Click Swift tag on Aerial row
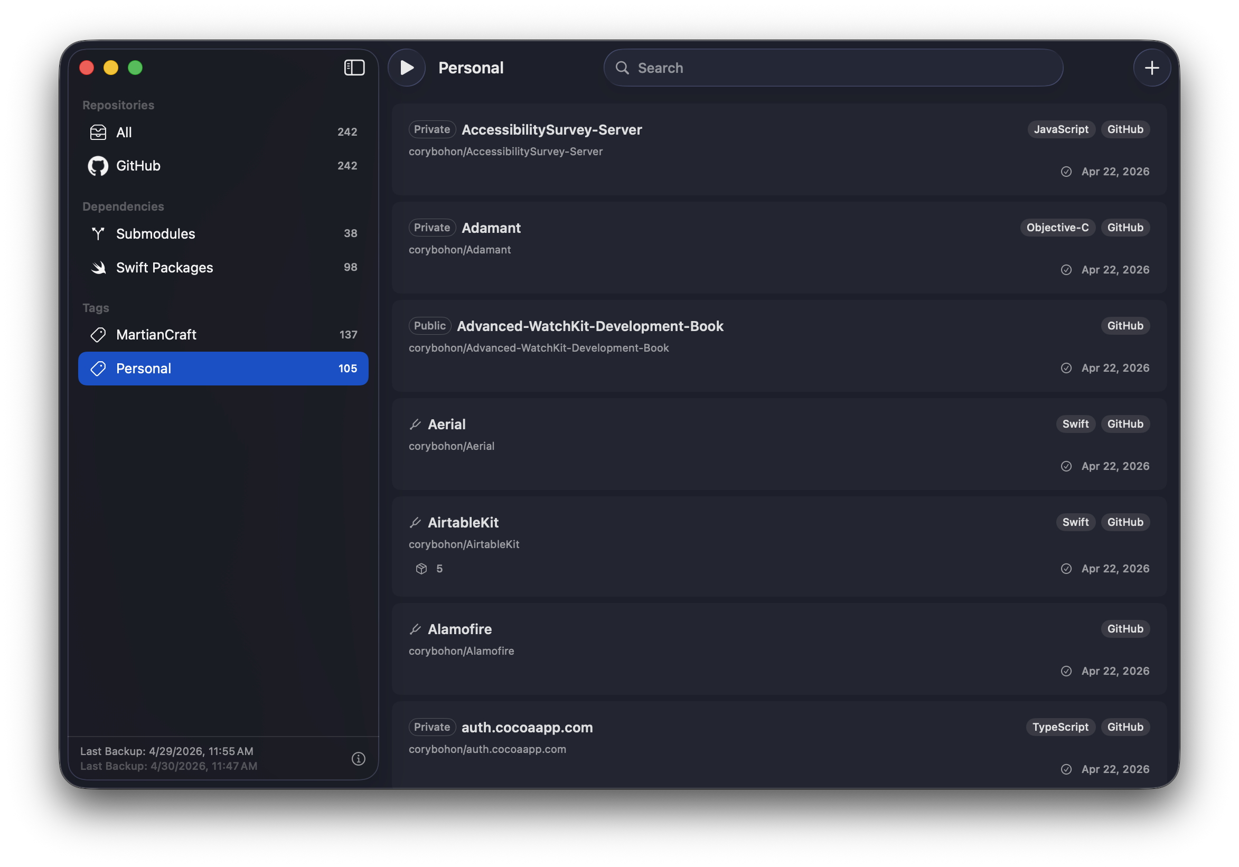 point(1075,424)
